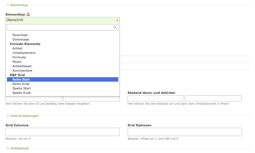
Task: Pick Formular from the list
Action: (19, 57)
